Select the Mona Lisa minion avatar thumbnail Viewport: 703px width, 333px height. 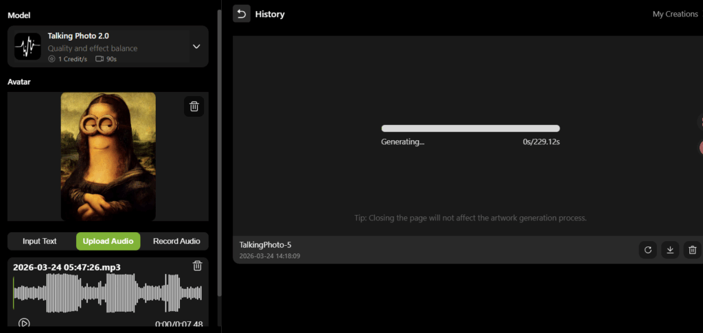click(x=108, y=157)
